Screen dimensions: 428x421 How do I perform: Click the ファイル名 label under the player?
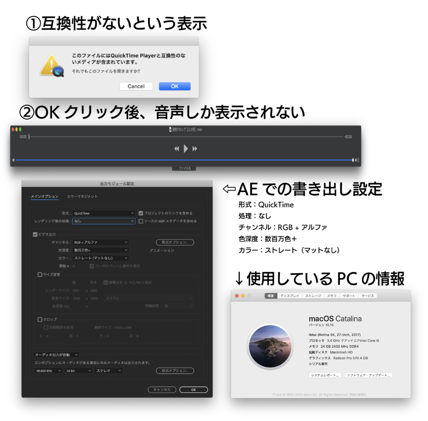click(x=185, y=168)
